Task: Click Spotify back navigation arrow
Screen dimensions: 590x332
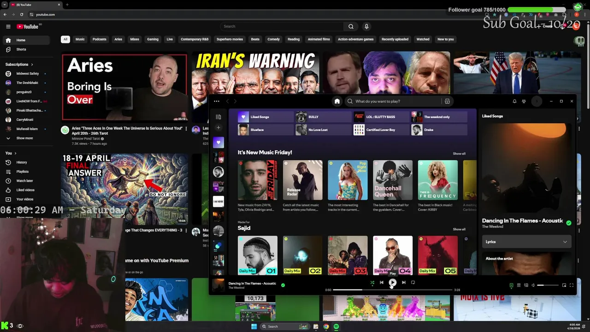Action: [227, 101]
